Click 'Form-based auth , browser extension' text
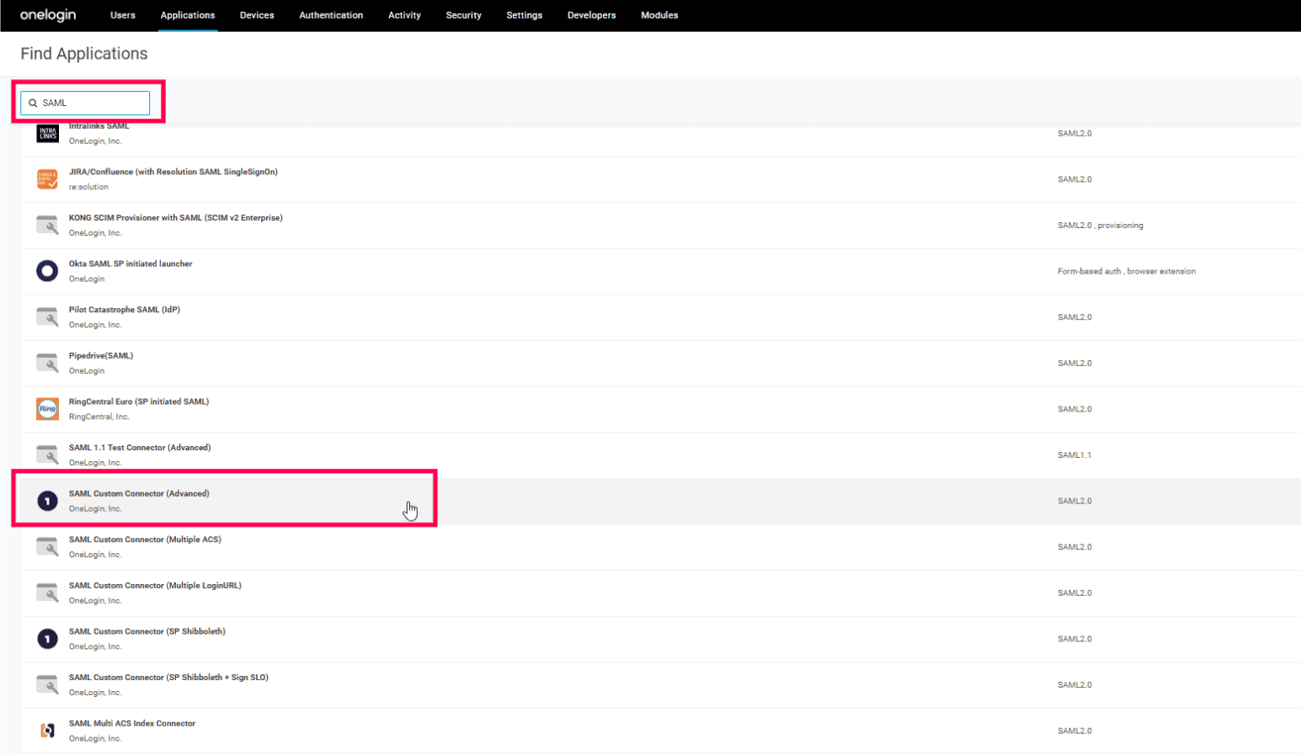This screenshot has height=755, width=1301. (1127, 271)
